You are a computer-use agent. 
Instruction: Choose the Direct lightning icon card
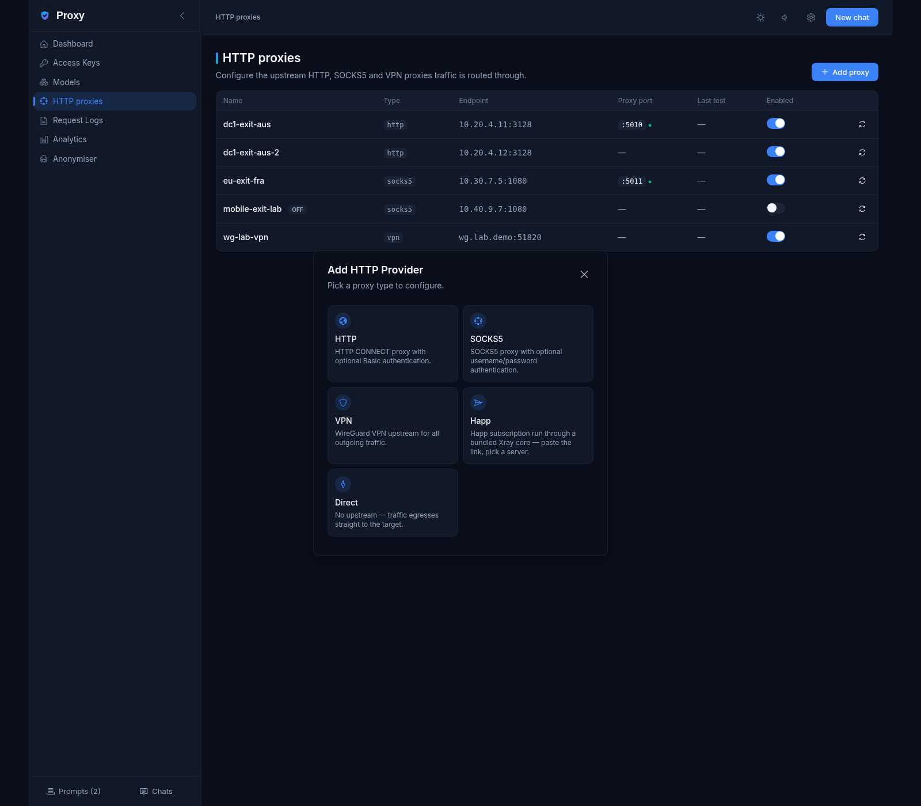[x=343, y=484]
